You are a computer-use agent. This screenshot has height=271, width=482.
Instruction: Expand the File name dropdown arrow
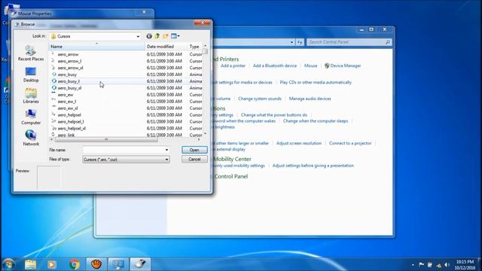[166, 150]
